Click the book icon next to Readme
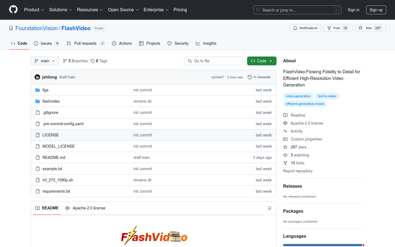 point(285,115)
